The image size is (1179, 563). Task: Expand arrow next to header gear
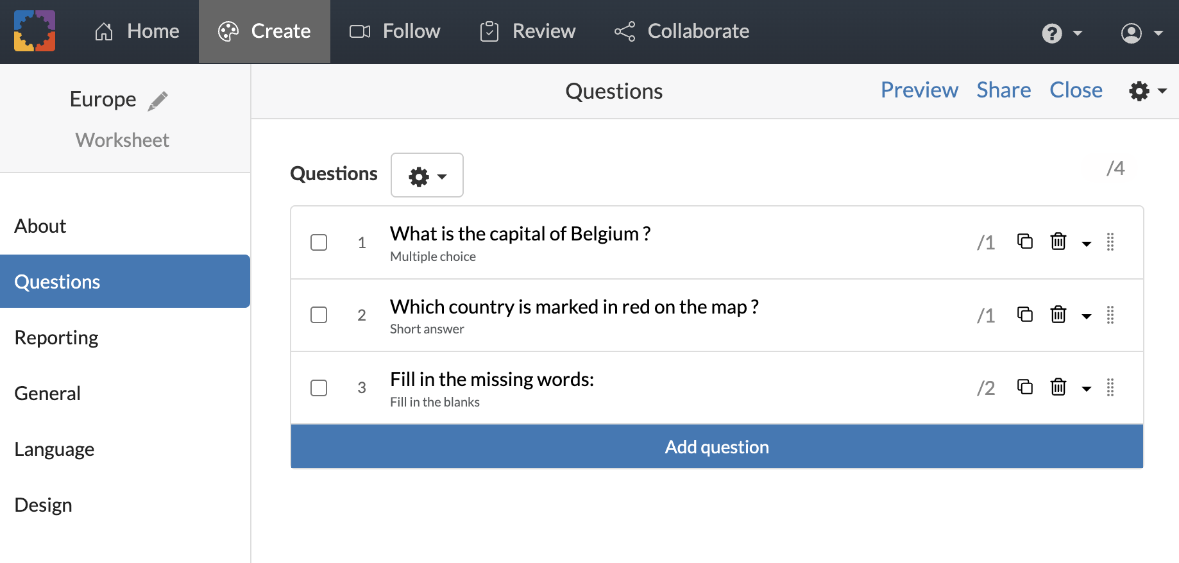click(1162, 92)
